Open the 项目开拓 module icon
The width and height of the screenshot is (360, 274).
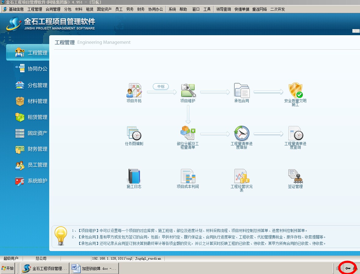tap(134, 91)
